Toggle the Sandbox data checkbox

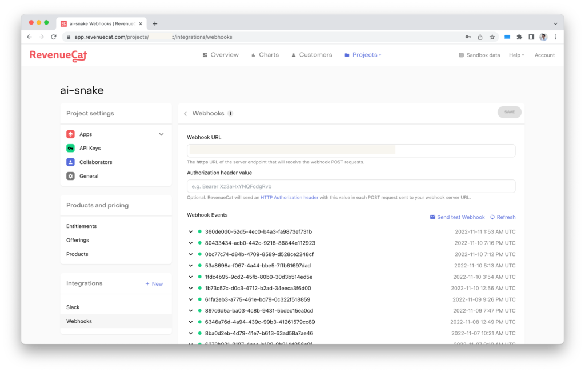(462, 55)
